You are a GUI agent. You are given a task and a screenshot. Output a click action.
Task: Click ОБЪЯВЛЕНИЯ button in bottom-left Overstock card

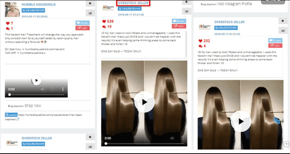click(33, 144)
